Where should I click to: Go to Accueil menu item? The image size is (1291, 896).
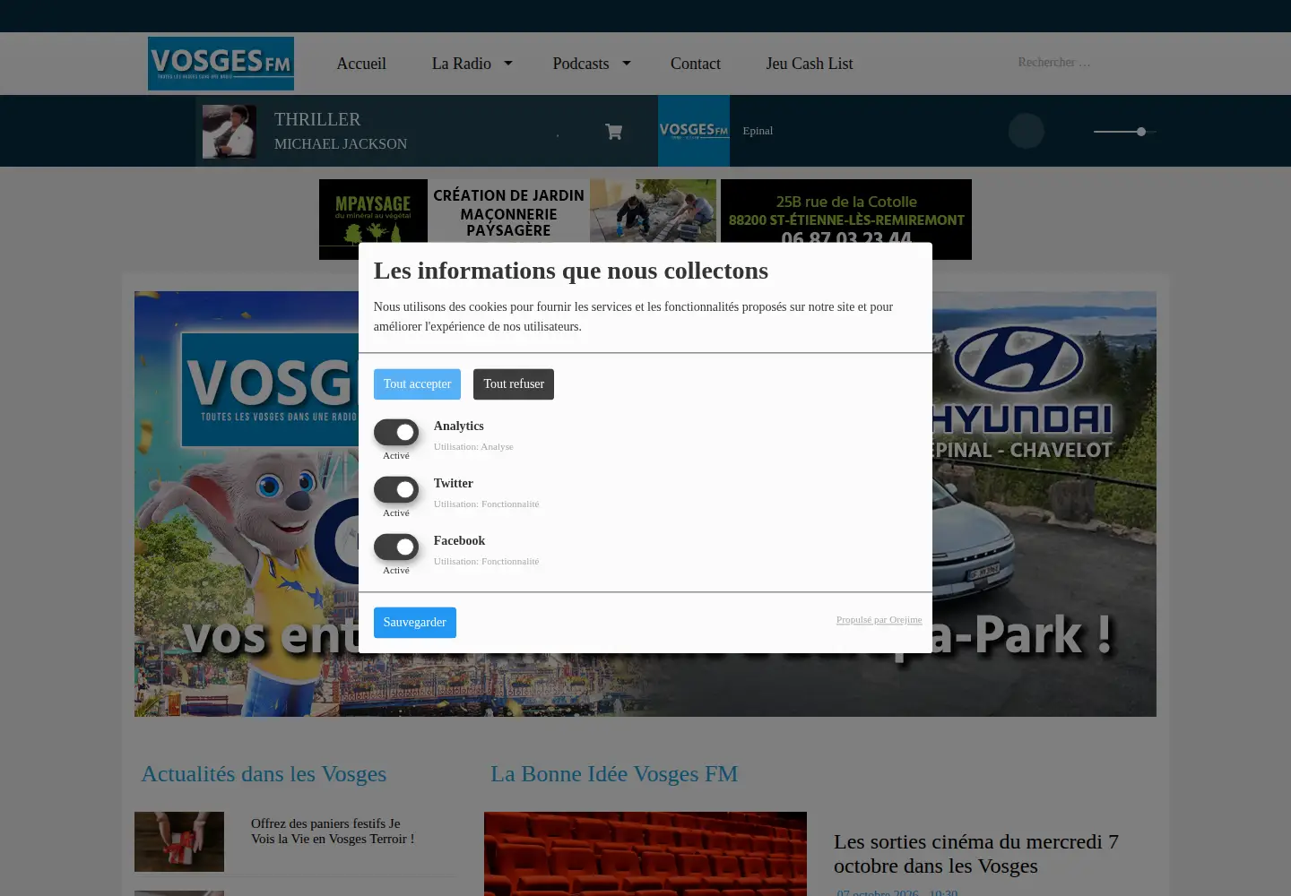361,64
